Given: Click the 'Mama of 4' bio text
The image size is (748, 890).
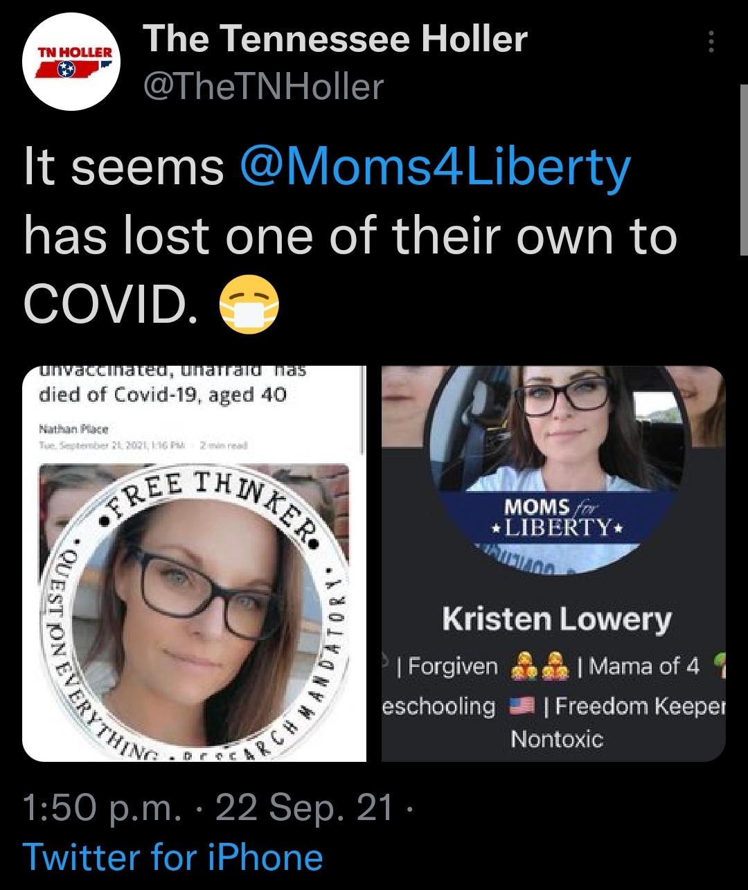Looking at the screenshot, I should pos(644,666).
